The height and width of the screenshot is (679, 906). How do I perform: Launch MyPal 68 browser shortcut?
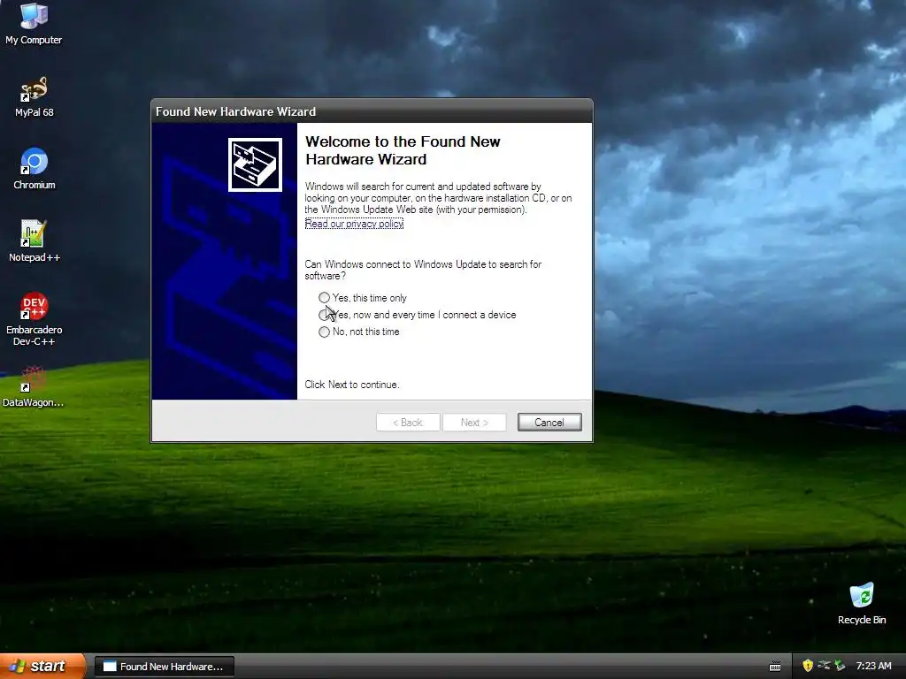click(34, 96)
